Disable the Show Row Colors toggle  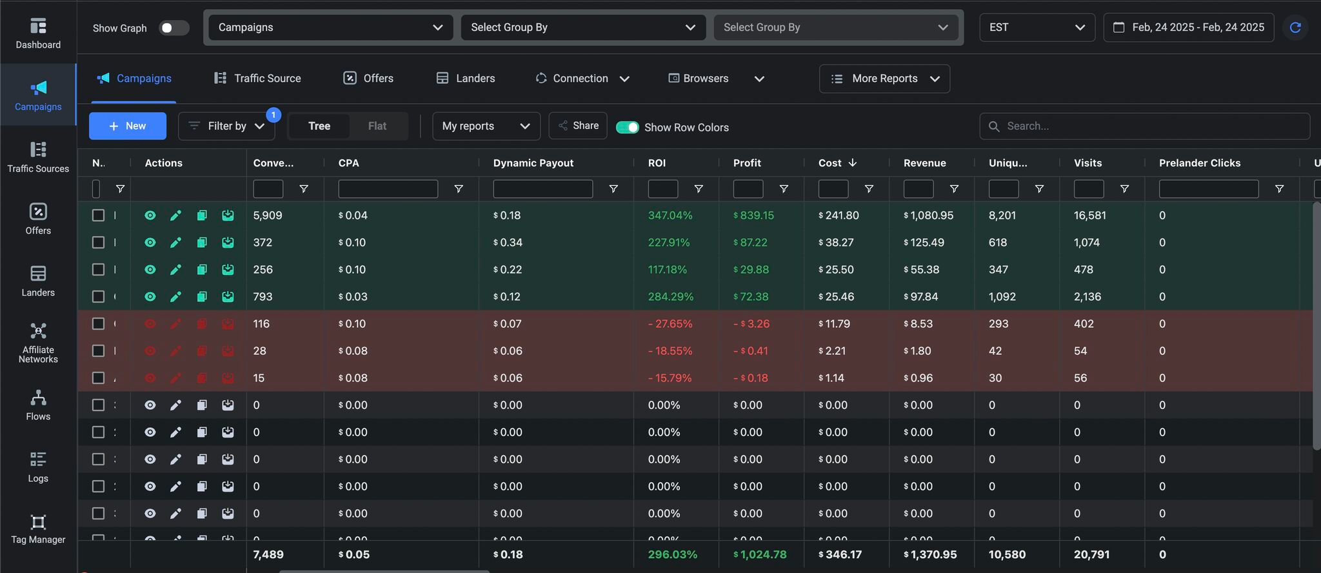[x=627, y=127]
